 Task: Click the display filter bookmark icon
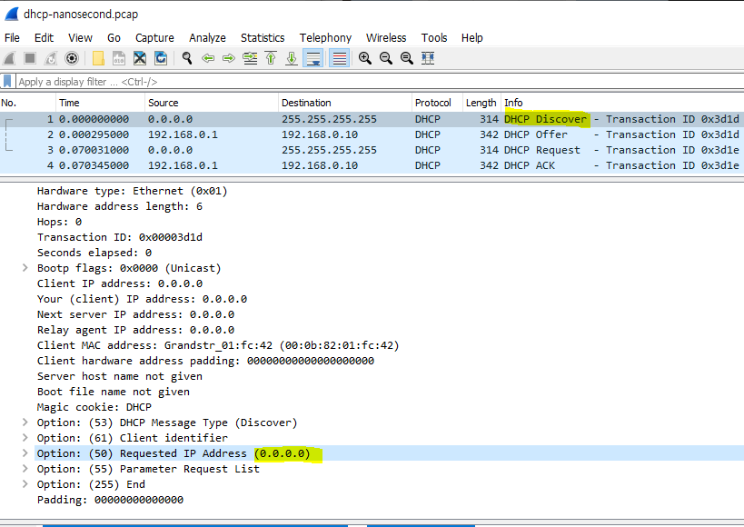coord(7,81)
